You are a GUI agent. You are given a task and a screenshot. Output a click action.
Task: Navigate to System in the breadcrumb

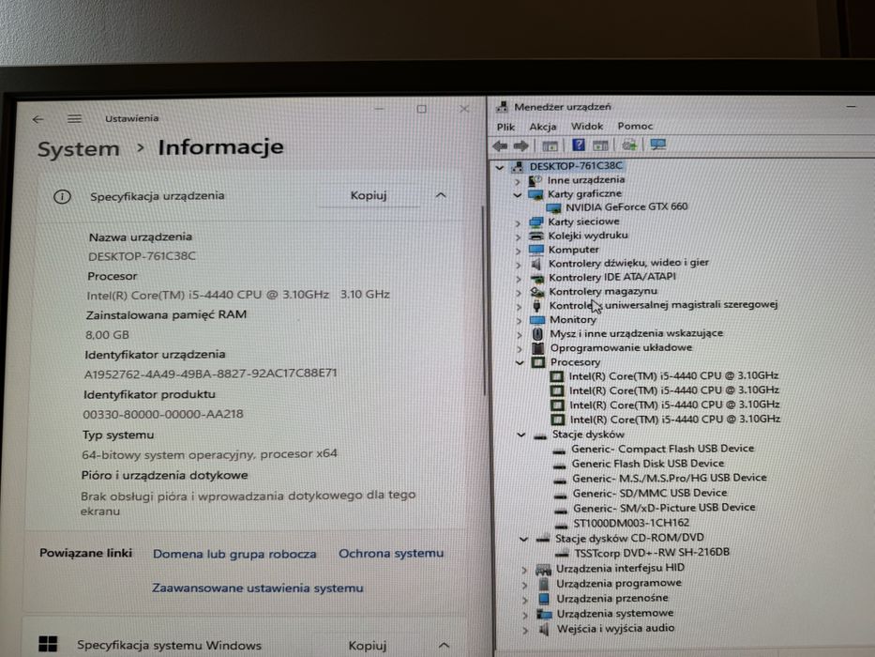[79, 149]
